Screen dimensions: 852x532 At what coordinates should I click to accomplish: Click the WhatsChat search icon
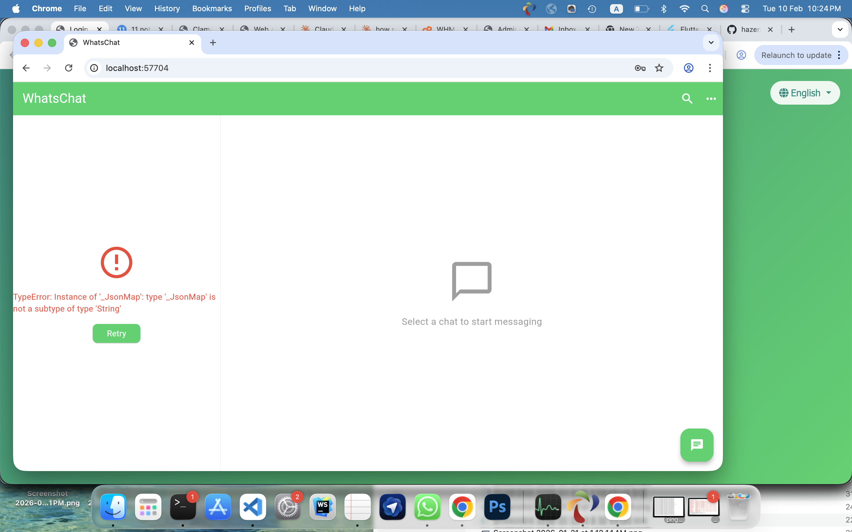687,98
